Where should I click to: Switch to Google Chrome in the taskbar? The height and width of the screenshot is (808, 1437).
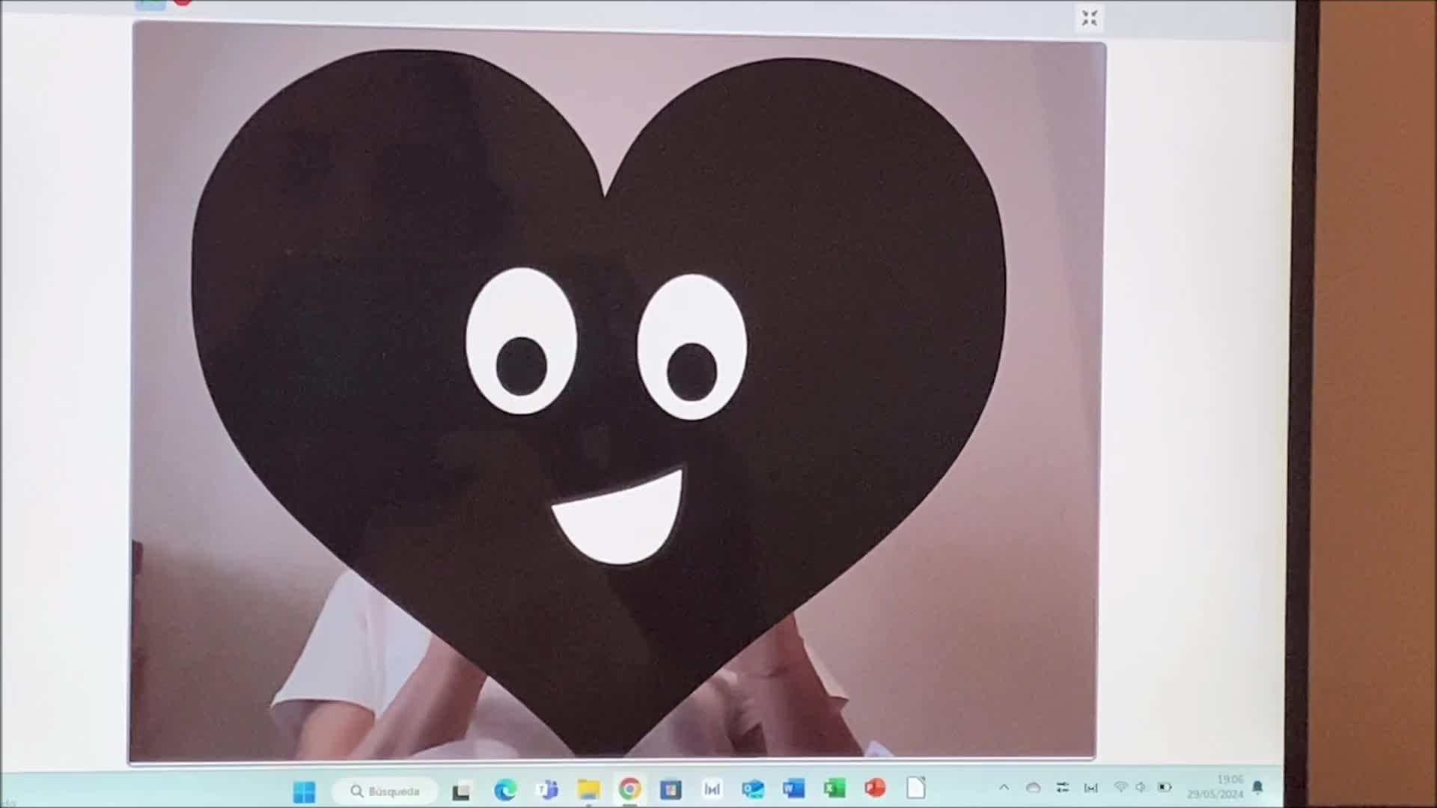pyautogui.click(x=629, y=789)
